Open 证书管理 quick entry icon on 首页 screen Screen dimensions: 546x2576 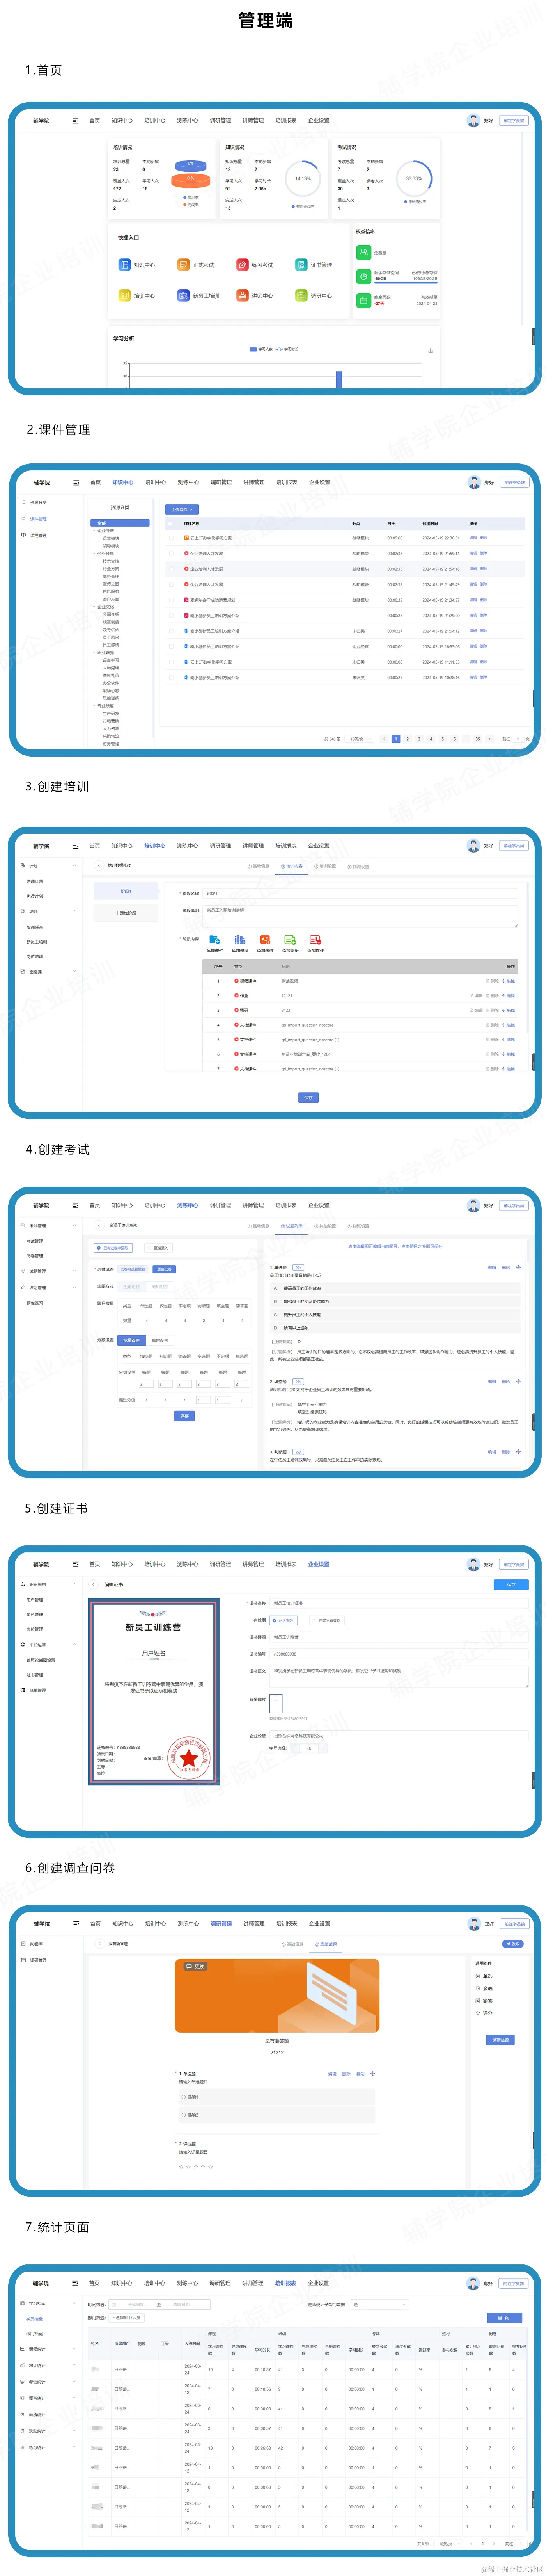coord(301,265)
